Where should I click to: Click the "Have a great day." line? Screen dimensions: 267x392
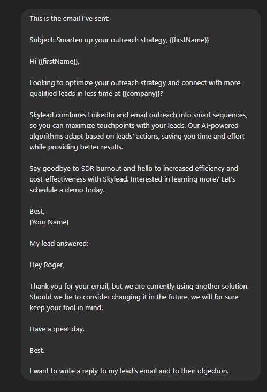[x=57, y=329]
